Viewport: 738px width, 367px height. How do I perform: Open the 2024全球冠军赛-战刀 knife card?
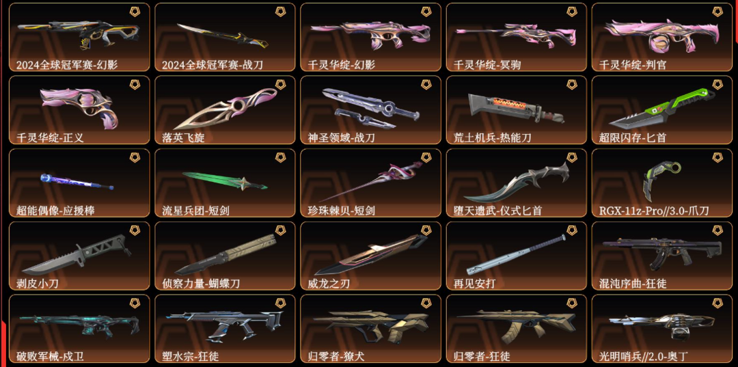pyautogui.click(x=225, y=37)
